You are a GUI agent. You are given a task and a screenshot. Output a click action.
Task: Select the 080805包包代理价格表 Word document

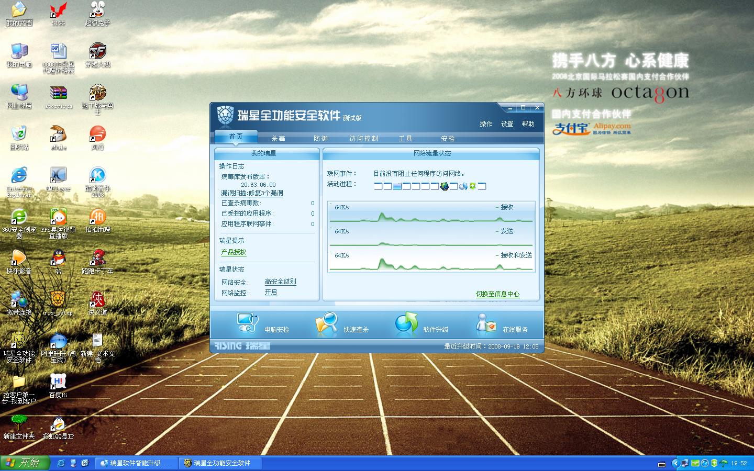point(59,58)
